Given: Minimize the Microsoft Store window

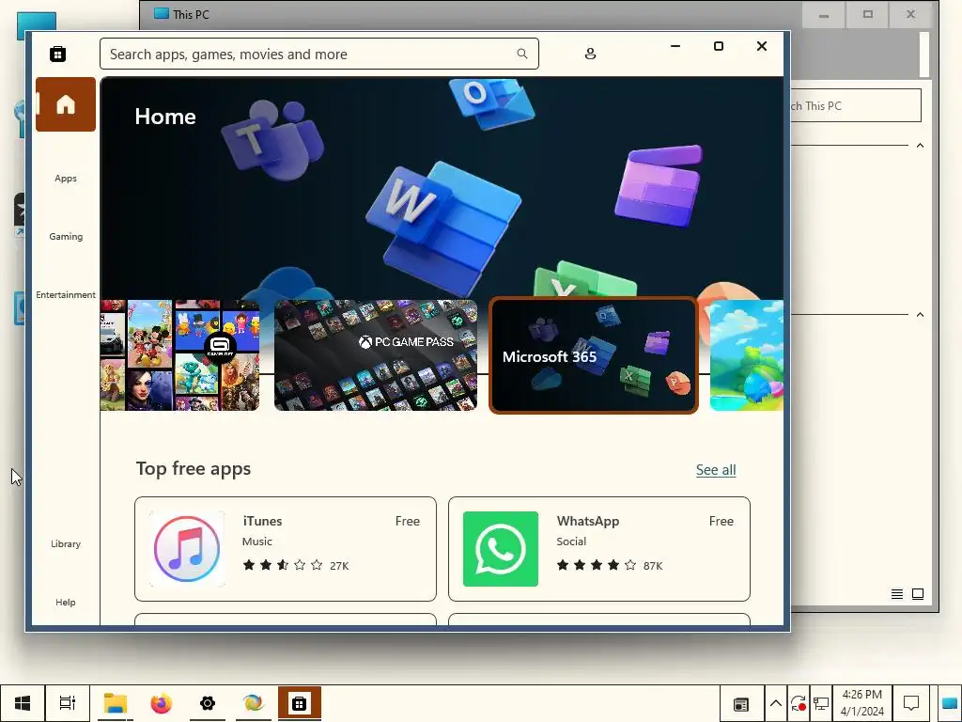Looking at the screenshot, I should [x=675, y=46].
